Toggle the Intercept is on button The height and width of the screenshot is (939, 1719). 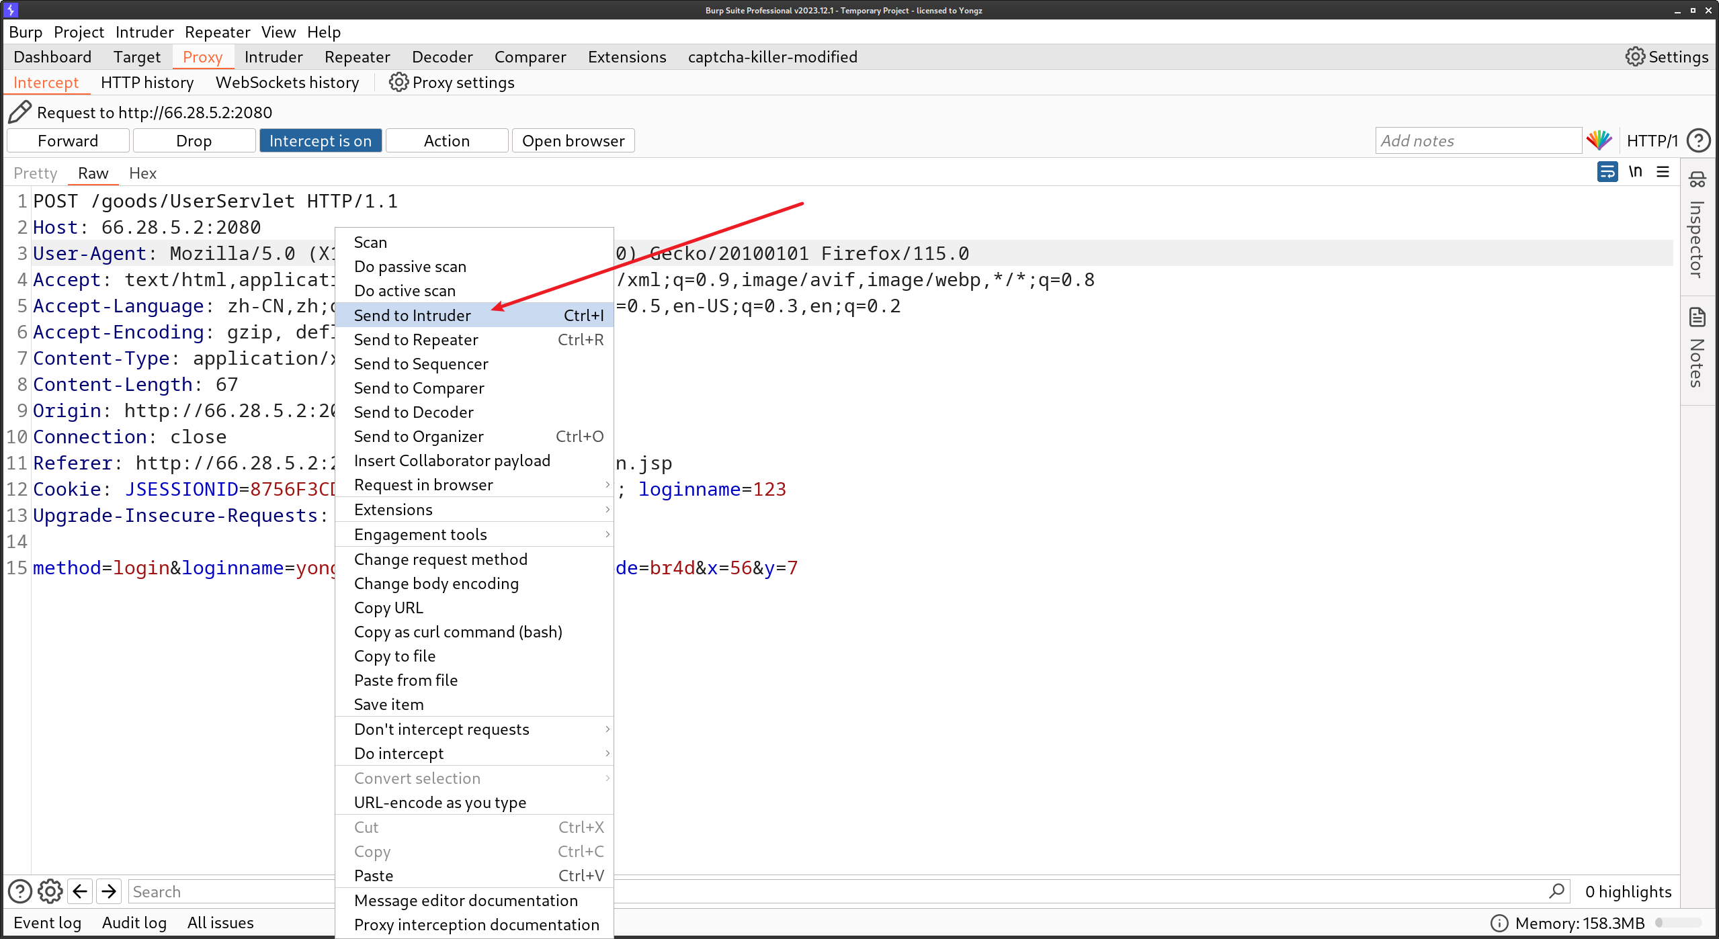point(321,140)
